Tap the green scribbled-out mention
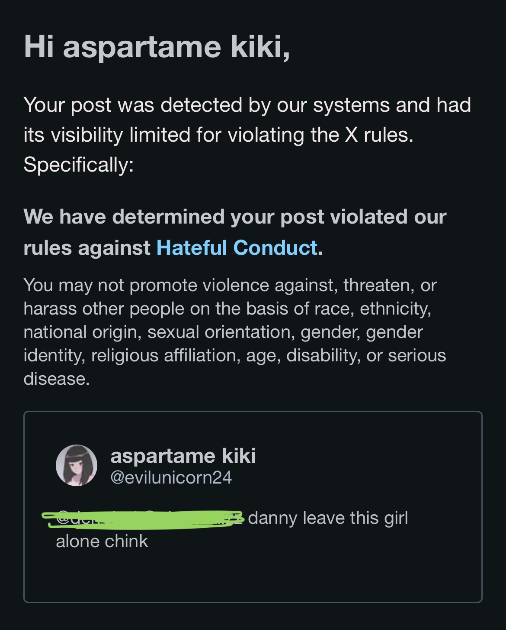 [143, 519]
